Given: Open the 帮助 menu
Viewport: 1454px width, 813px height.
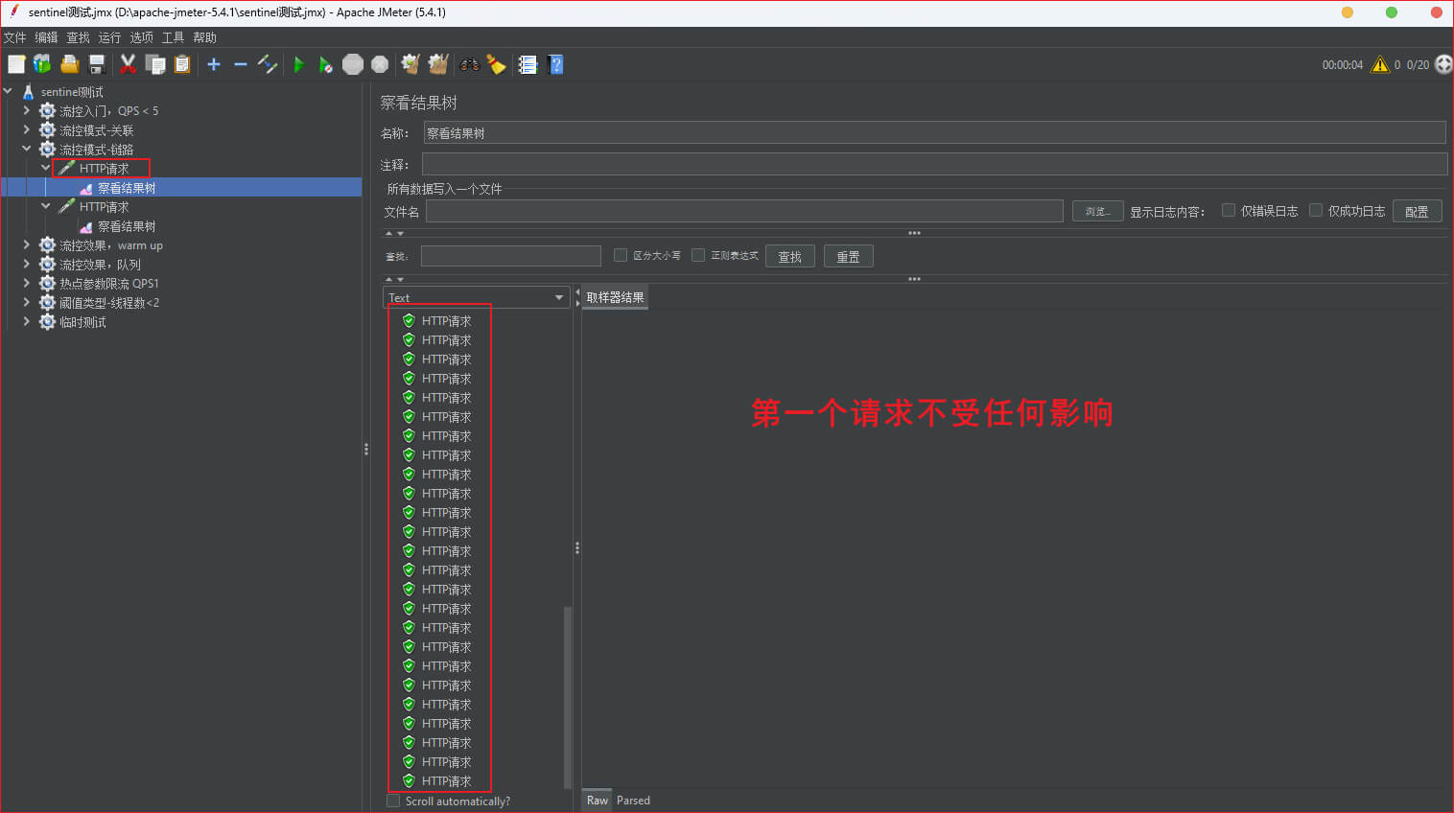Looking at the screenshot, I should pyautogui.click(x=204, y=37).
